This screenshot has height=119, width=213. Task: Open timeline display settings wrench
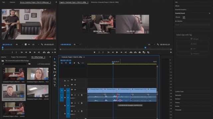[x=79, y=63]
